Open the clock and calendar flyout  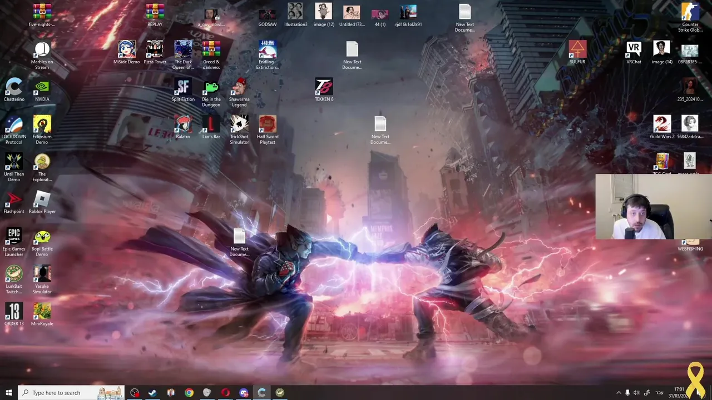coord(679,393)
